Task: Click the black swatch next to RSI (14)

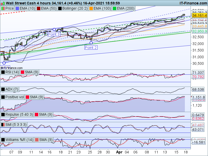Action: click(3, 72)
